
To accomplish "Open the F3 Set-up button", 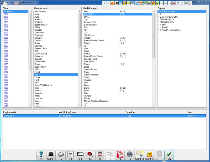I will (x=71, y=155).
